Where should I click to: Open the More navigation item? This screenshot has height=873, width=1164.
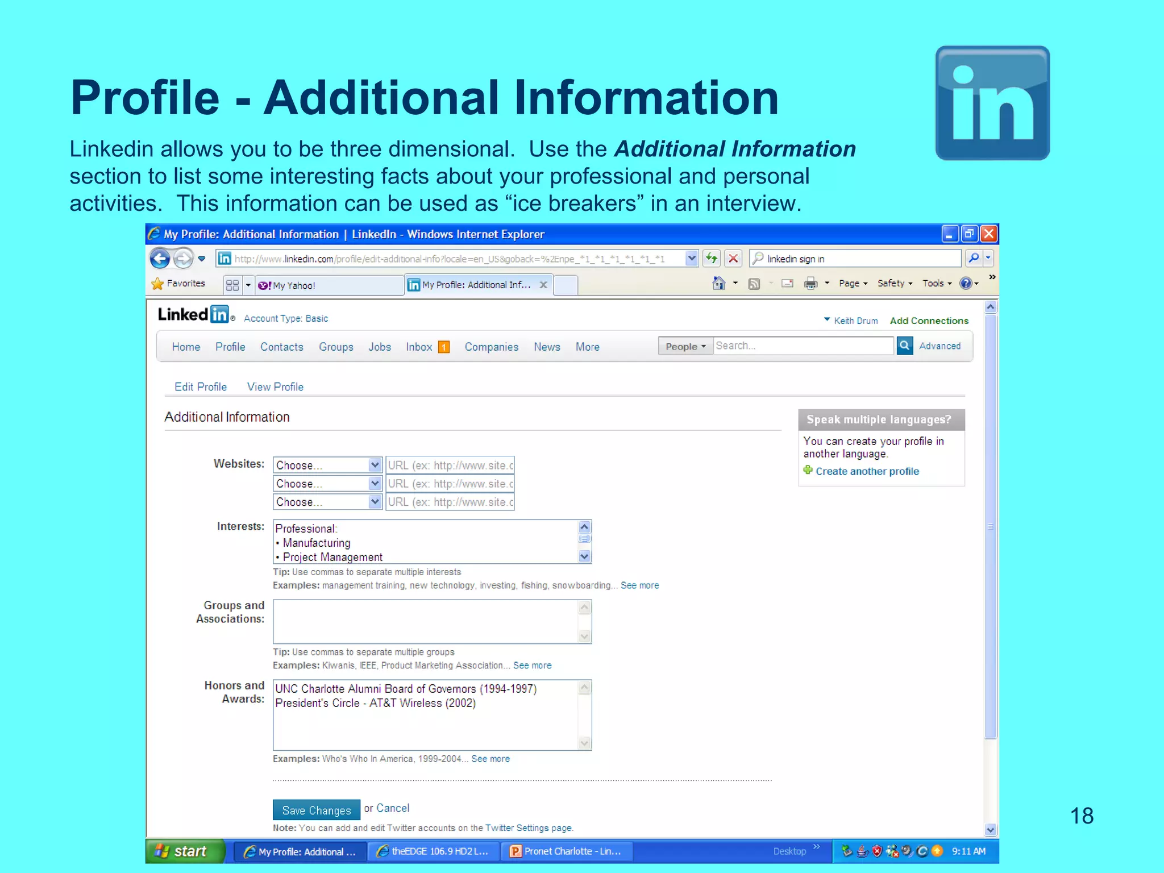(x=588, y=347)
